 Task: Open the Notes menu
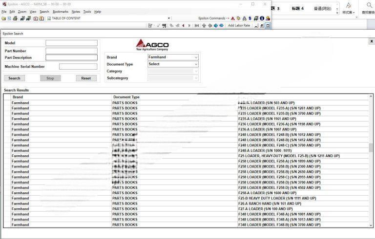pyautogui.click(x=76, y=12)
